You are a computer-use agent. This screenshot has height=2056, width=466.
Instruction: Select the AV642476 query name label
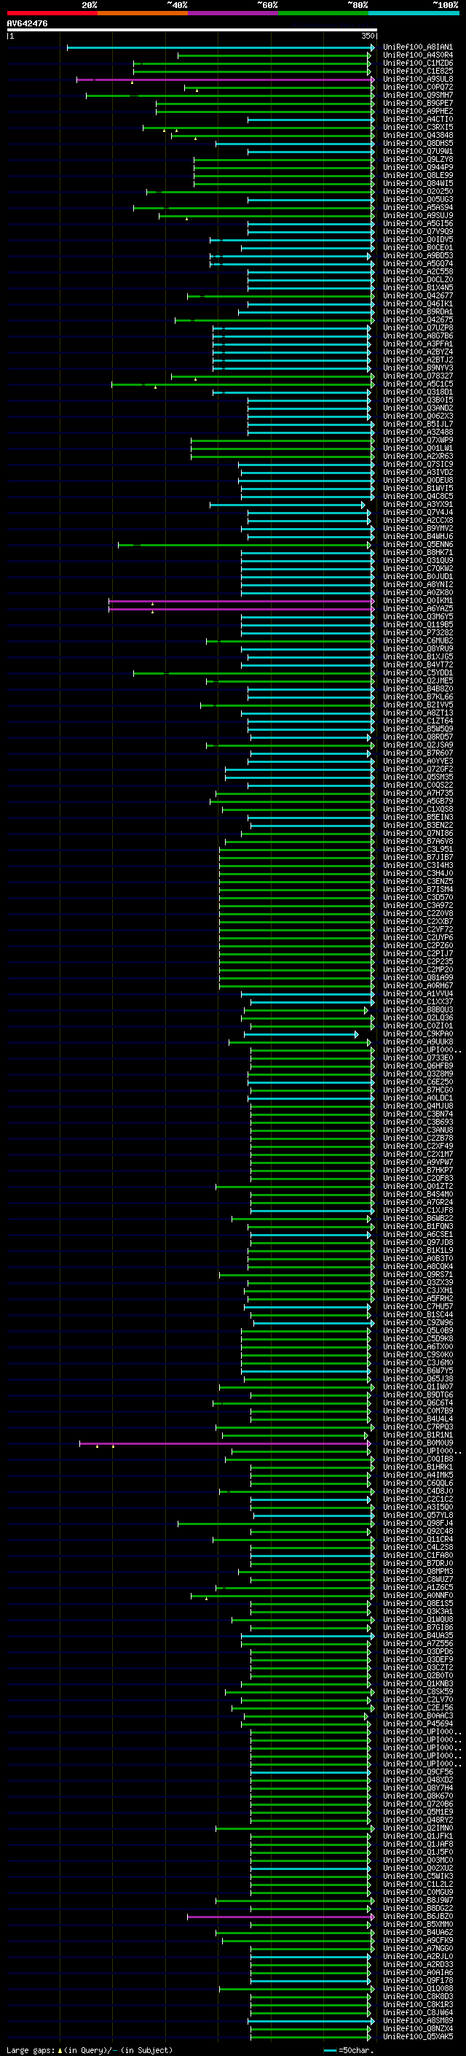[27, 24]
